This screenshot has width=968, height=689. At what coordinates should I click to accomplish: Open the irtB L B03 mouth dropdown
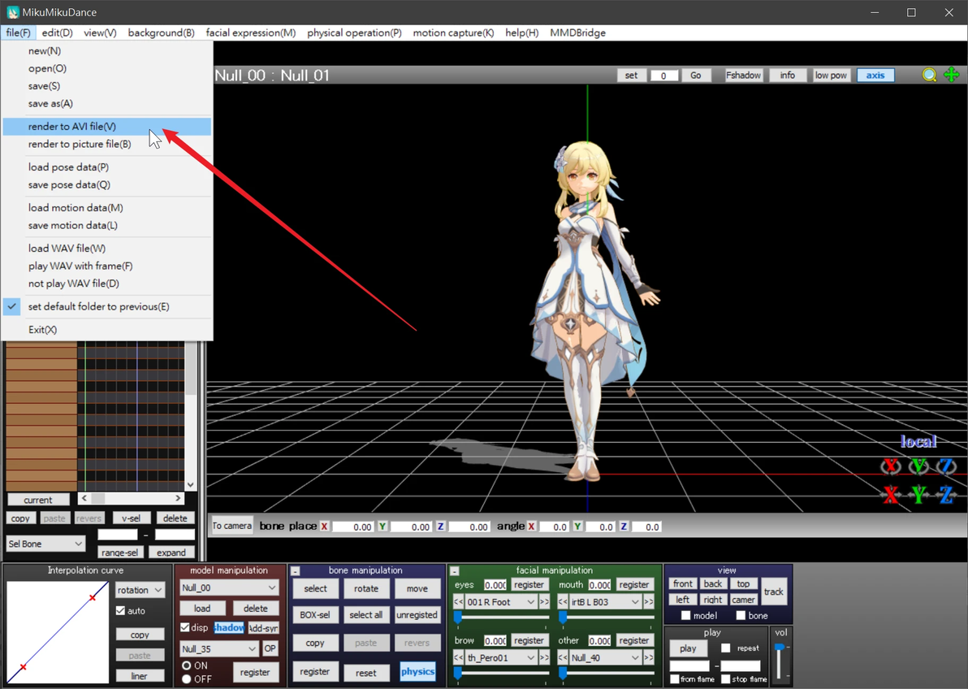point(606,602)
